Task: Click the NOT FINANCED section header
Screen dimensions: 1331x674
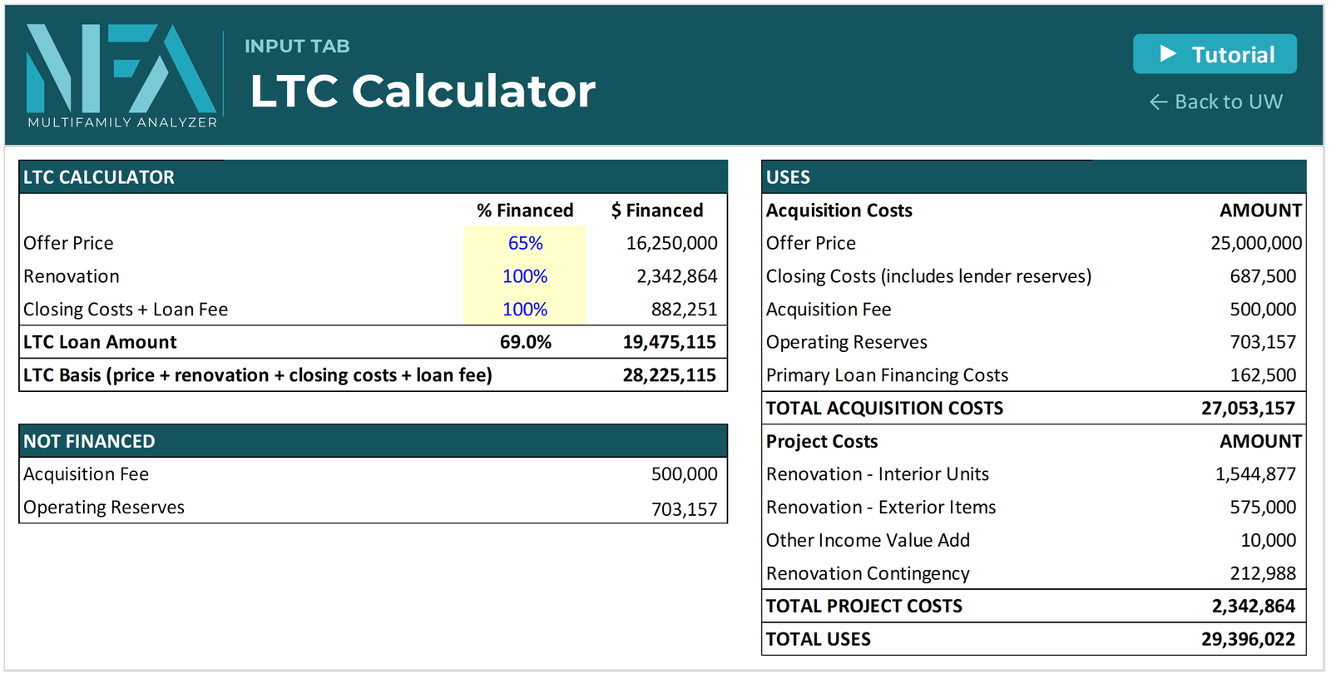Action: [x=373, y=441]
